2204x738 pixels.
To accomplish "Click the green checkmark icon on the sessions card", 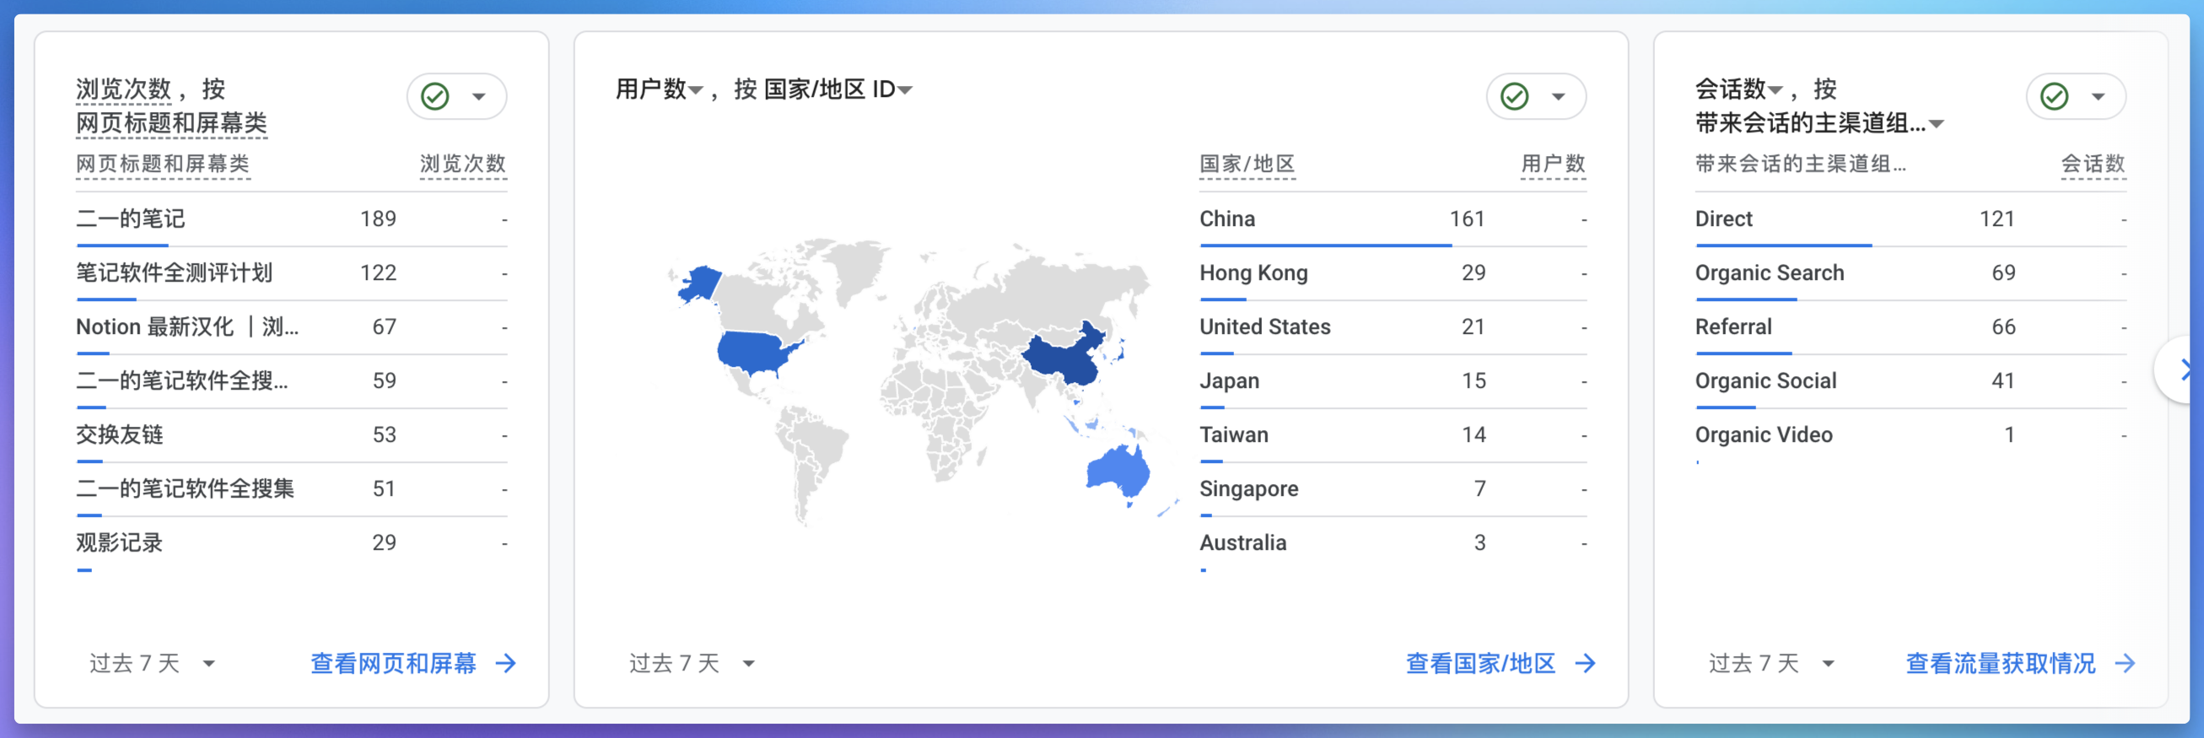I will click(2053, 97).
